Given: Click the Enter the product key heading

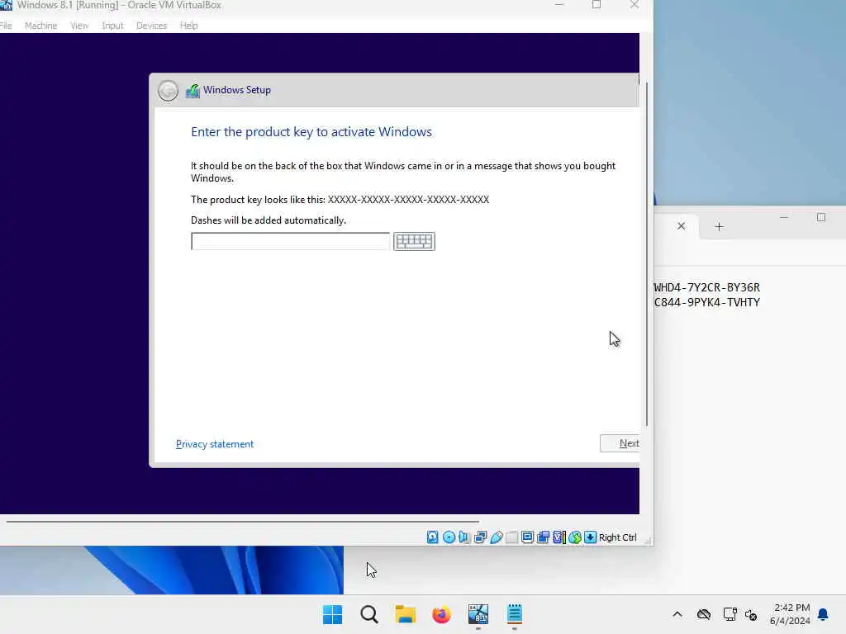Looking at the screenshot, I should 311,132.
